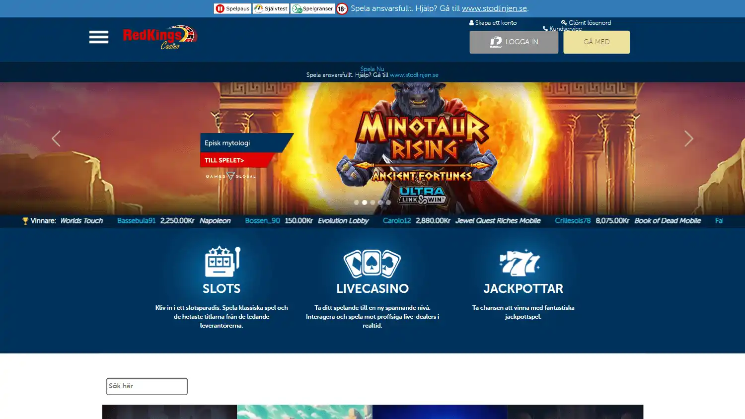Click Evolution Lobby in ticker

(343, 221)
